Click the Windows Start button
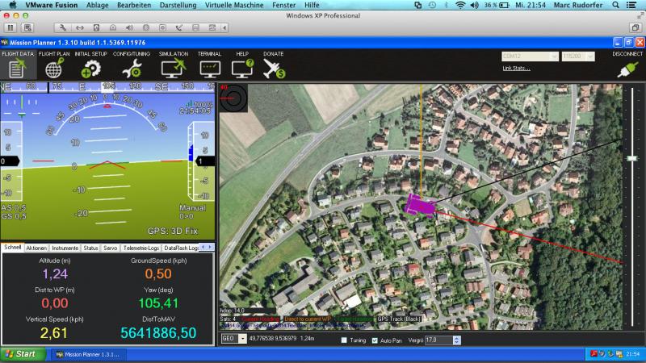 pyautogui.click(x=23, y=354)
